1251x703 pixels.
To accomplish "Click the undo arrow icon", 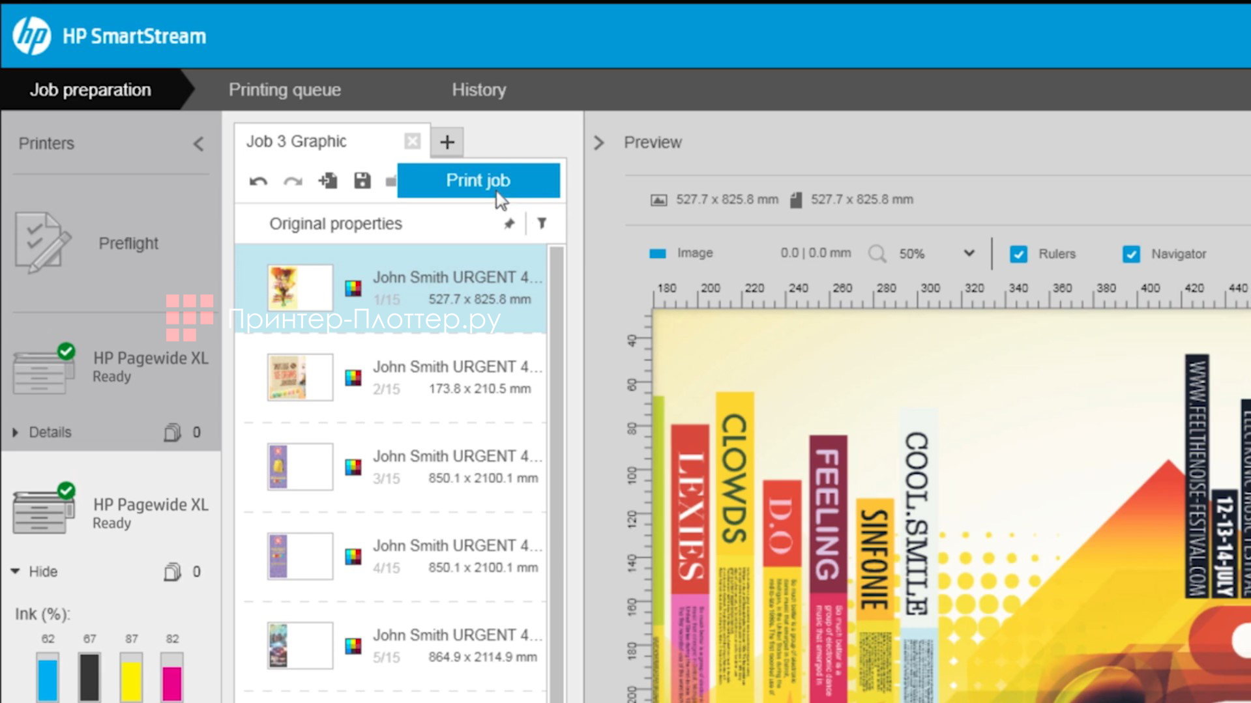I will coord(258,181).
